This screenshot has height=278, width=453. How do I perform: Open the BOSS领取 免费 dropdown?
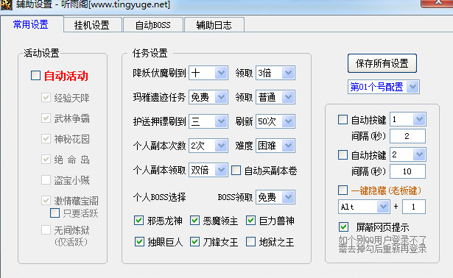click(x=275, y=197)
